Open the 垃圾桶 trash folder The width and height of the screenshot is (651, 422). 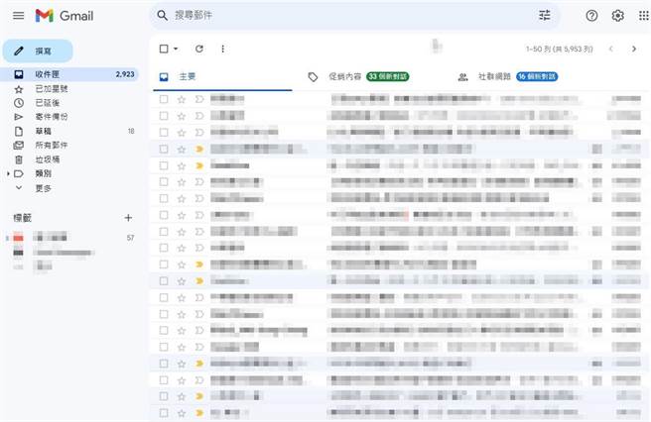pyautogui.click(x=69, y=159)
